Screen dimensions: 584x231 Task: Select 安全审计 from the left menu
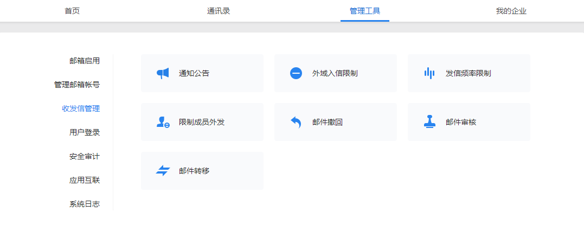(85, 156)
